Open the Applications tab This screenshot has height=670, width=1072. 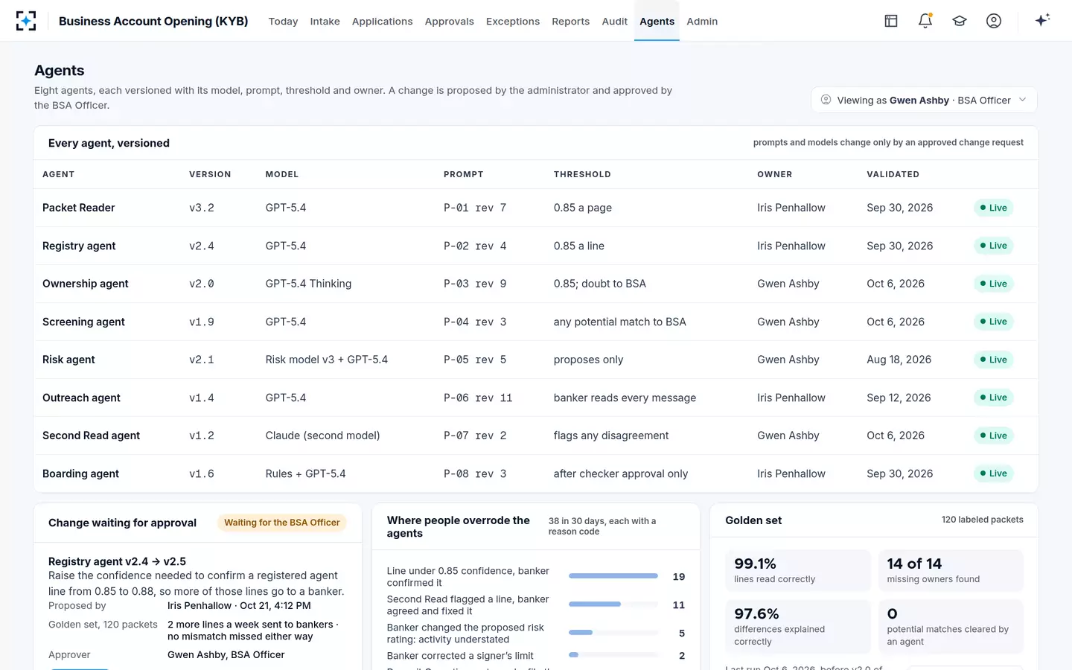pos(382,22)
